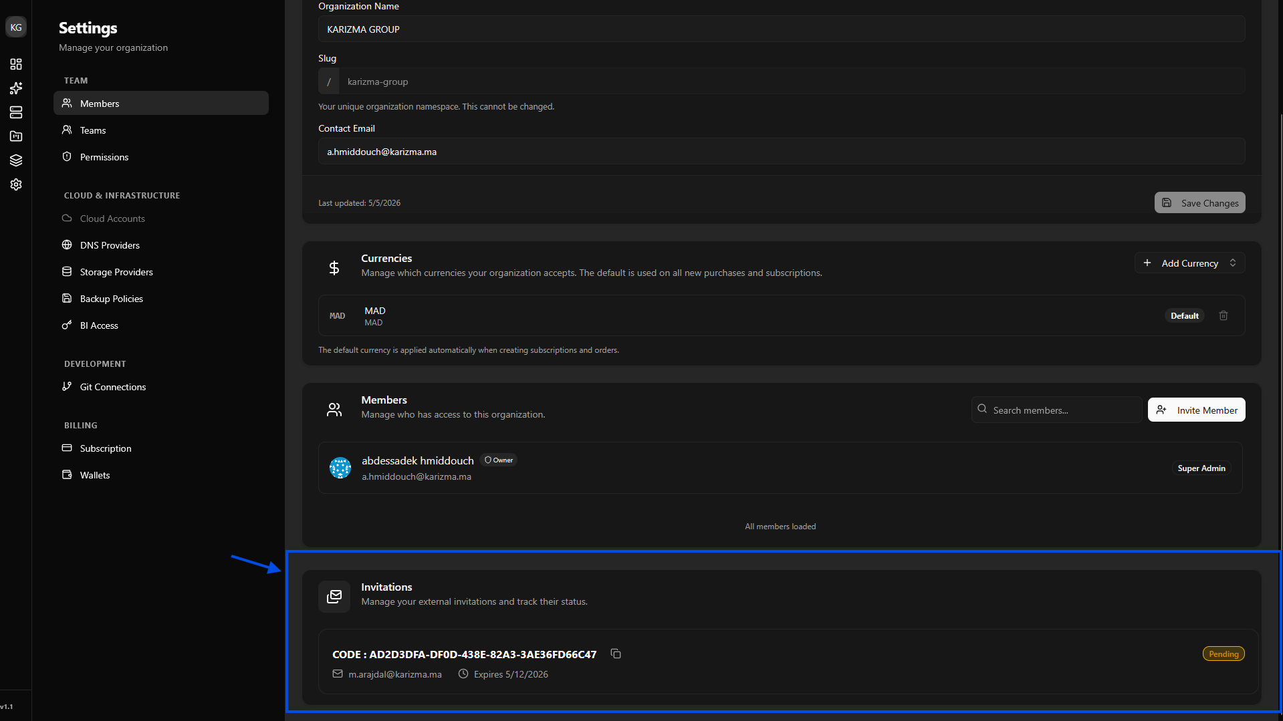
Task: Click the v1.1 version label
Action: (7, 707)
